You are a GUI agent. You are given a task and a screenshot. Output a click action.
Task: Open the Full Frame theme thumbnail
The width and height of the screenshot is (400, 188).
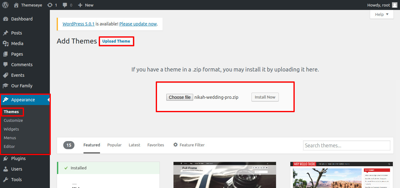pos(225,175)
